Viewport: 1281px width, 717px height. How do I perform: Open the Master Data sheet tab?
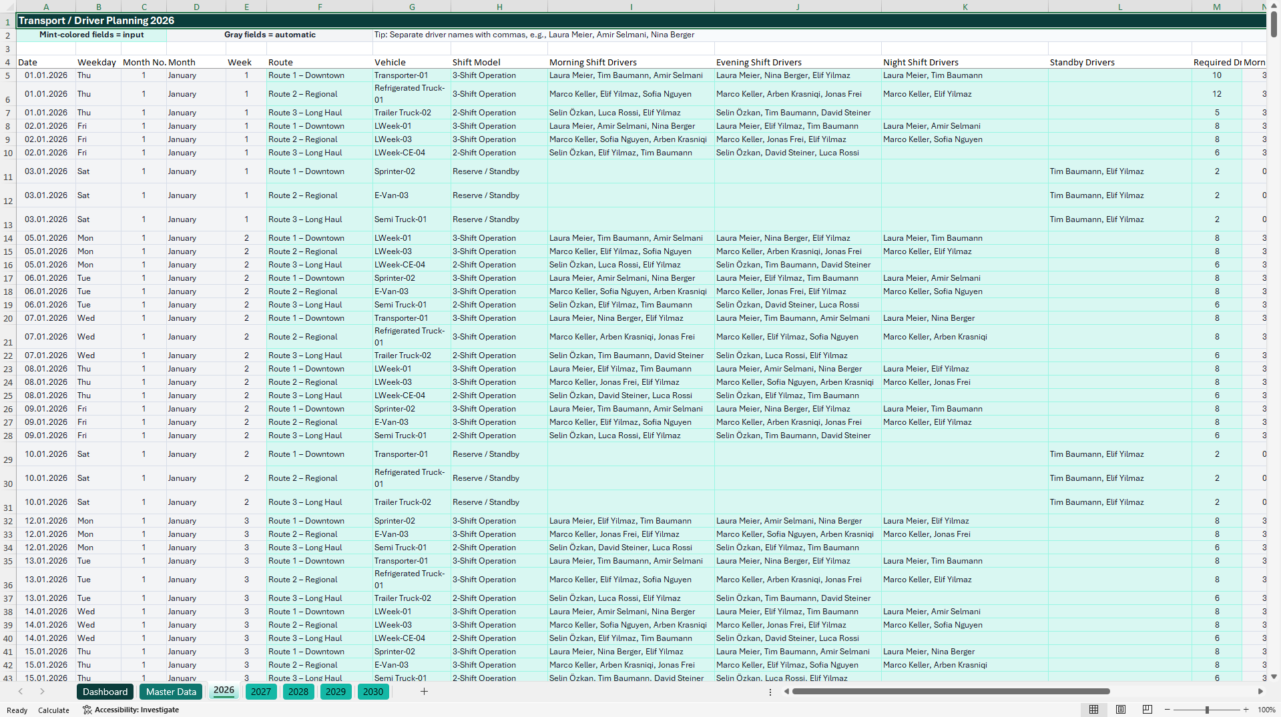click(172, 692)
